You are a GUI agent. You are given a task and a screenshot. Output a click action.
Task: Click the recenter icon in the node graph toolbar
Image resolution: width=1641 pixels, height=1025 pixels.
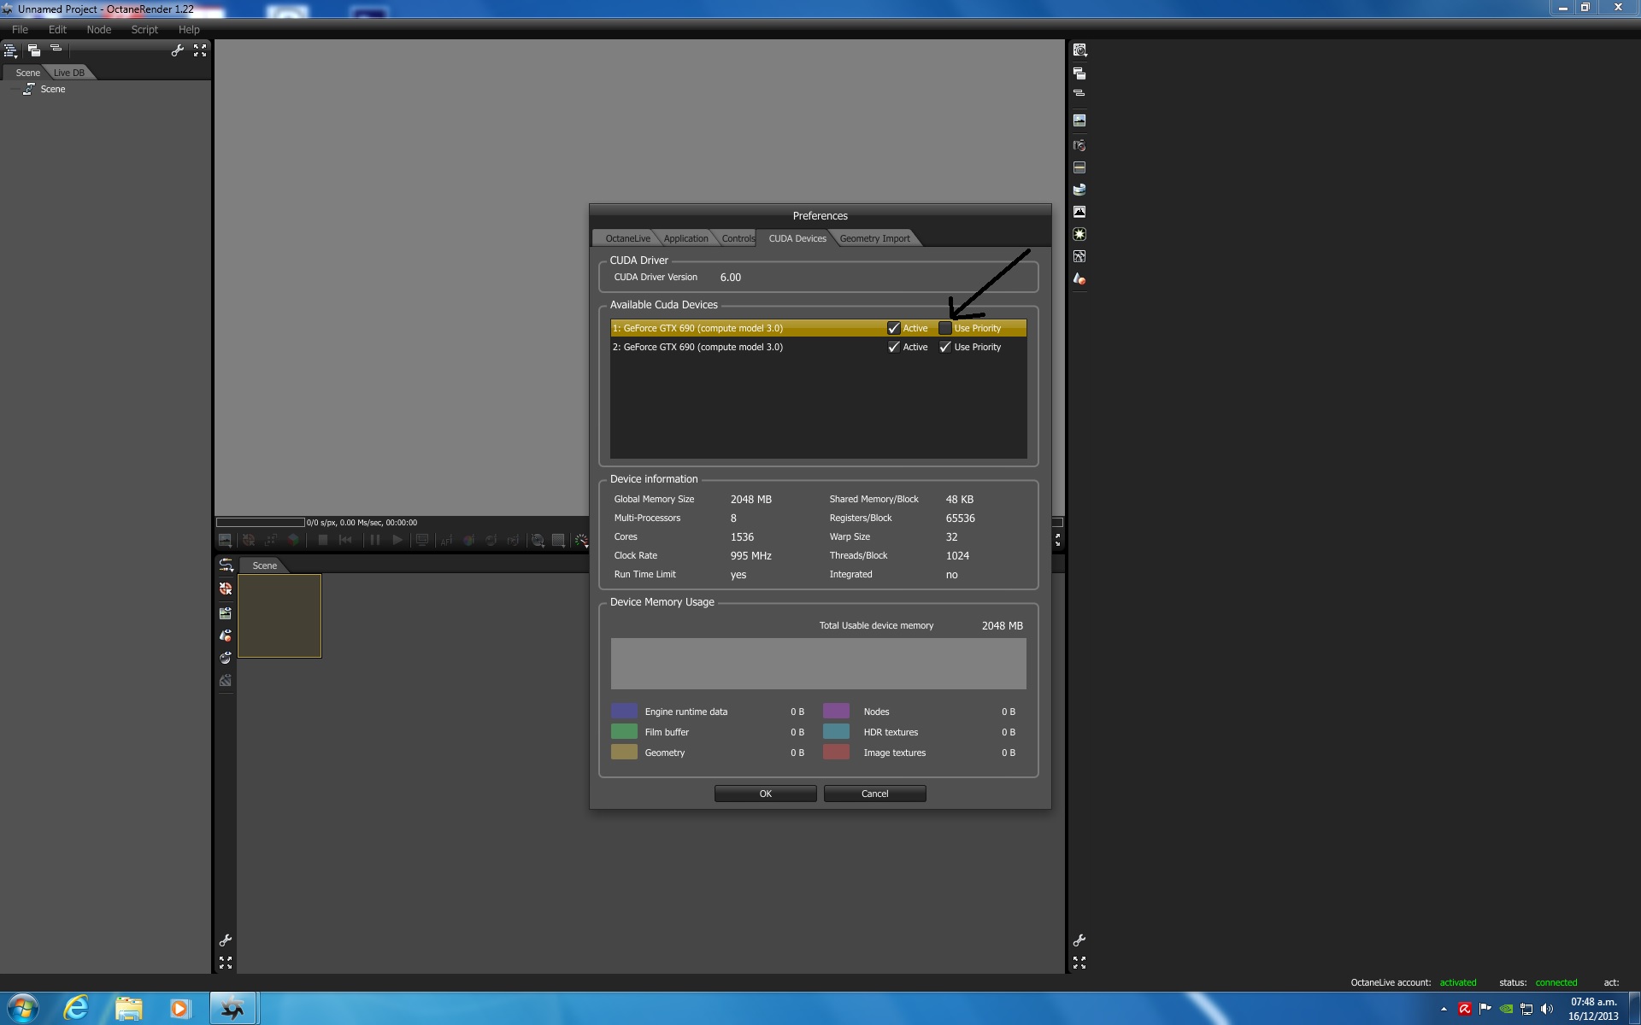(x=226, y=589)
